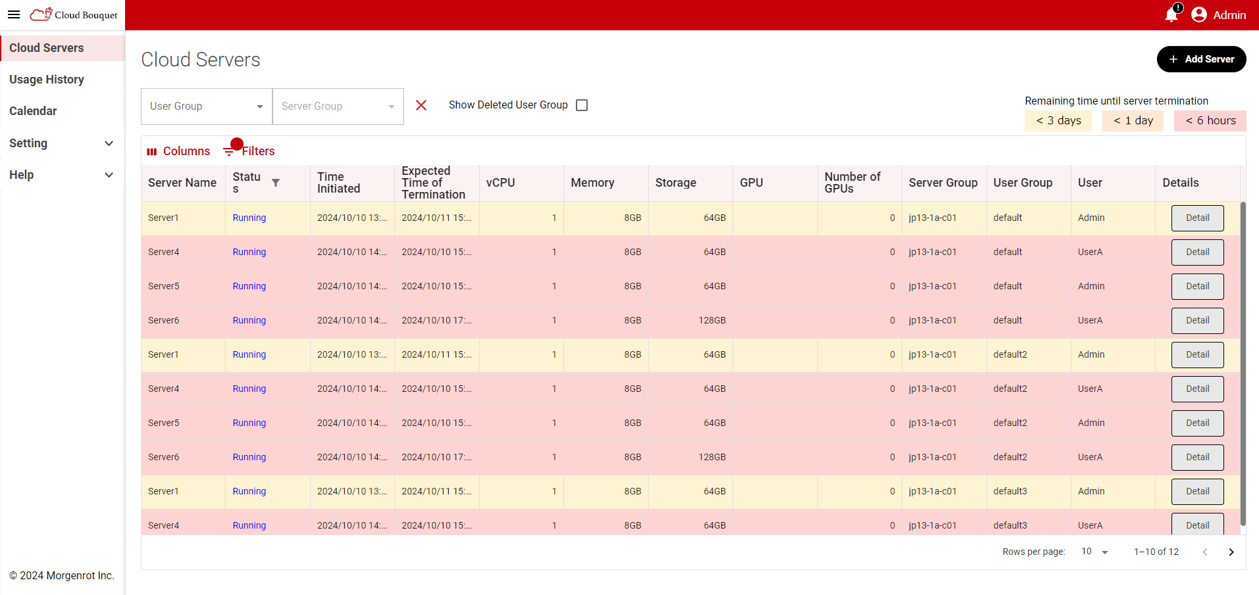Click the '< 3 days' legend swatch
1259x595 pixels.
point(1058,121)
